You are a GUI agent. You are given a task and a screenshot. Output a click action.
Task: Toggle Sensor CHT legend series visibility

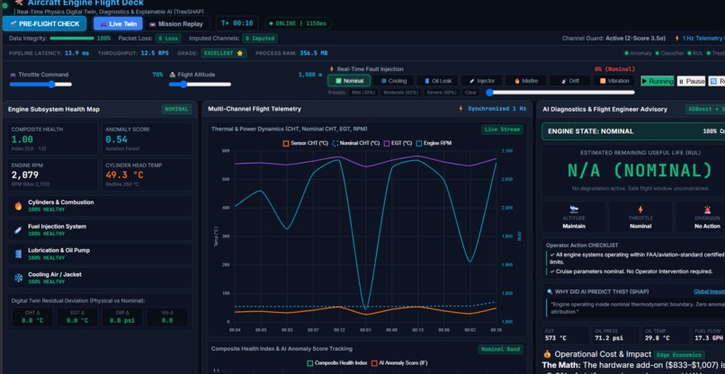305,143
